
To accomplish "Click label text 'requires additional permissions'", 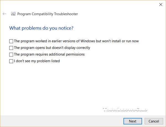I will 60,55.
